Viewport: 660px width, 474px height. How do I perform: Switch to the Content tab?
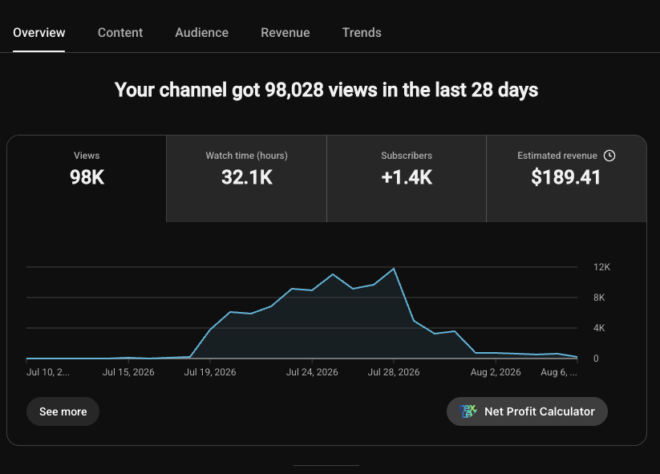point(120,33)
